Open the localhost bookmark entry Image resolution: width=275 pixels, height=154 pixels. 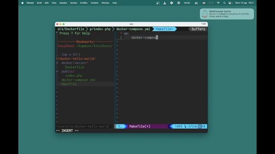(x=85, y=46)
